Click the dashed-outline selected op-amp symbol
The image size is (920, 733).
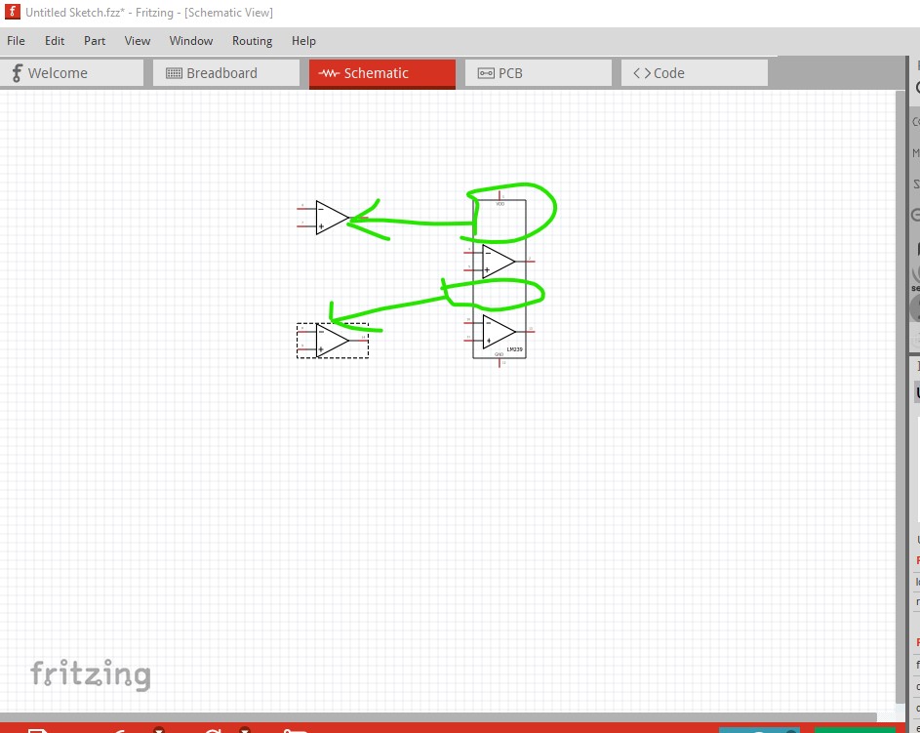coord(333,341)
